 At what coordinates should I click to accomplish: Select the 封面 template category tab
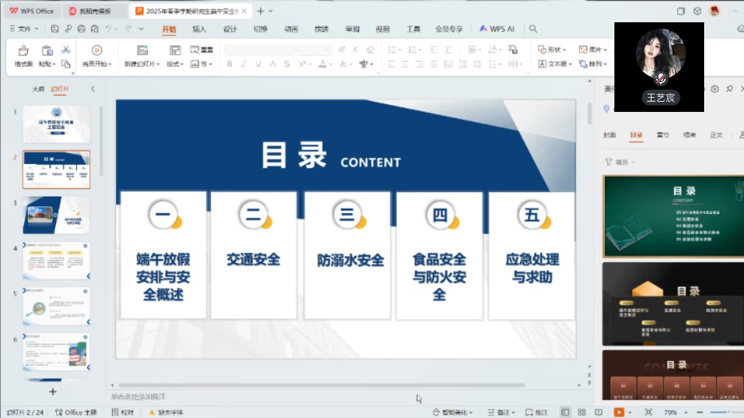pos(610,135)
